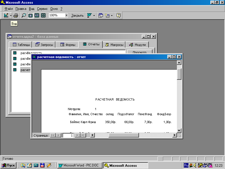Image resolution: width=225 pixels, height=169 pixels.
Task: Click the speaker volume tray icon
Action: point(195,165)
